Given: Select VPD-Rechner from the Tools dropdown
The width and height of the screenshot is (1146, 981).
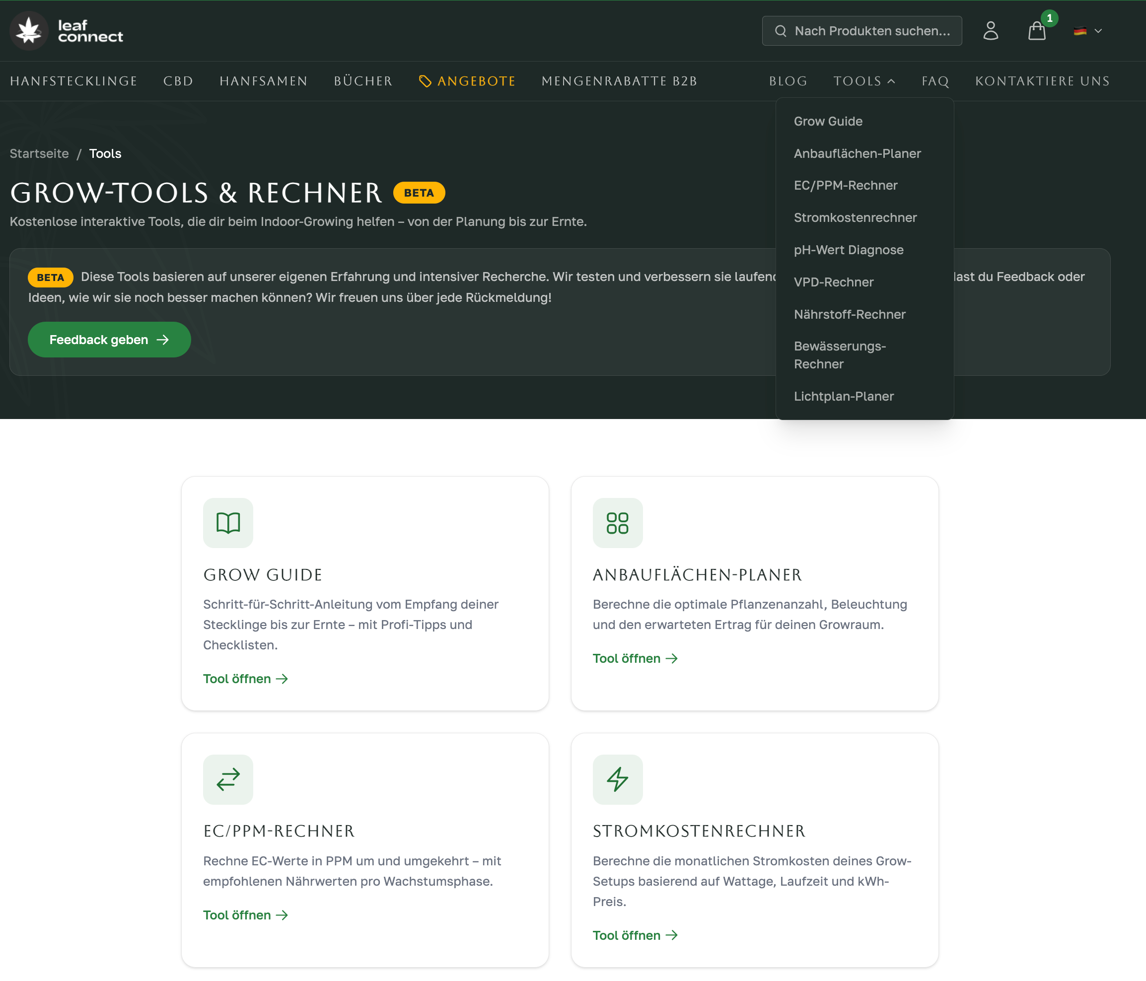Looking at the screenshot, I should click(x=834, y=282).
